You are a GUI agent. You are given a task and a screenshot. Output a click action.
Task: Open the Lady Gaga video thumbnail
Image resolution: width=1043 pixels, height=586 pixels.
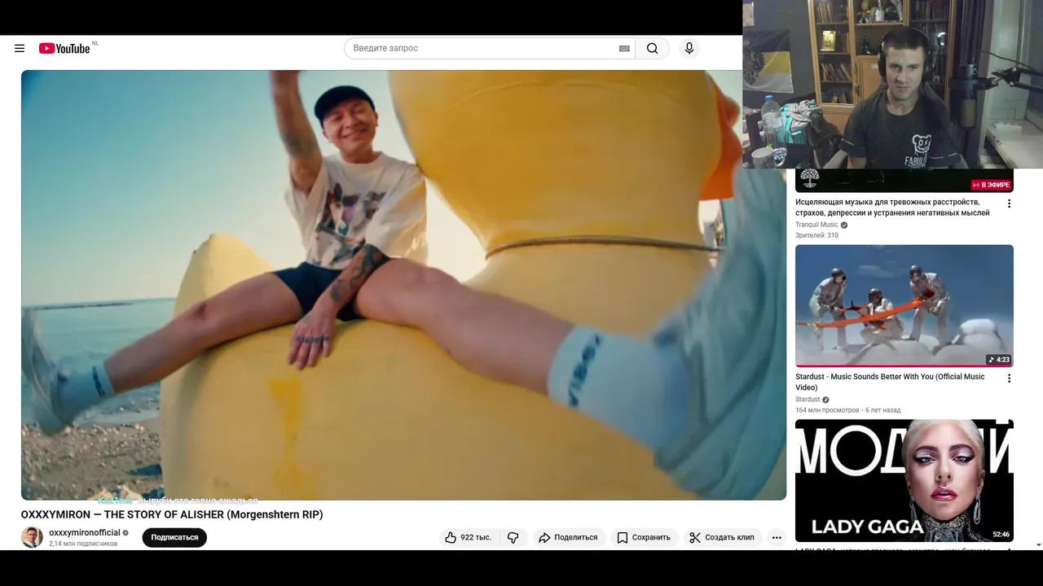tap(904, 480)
